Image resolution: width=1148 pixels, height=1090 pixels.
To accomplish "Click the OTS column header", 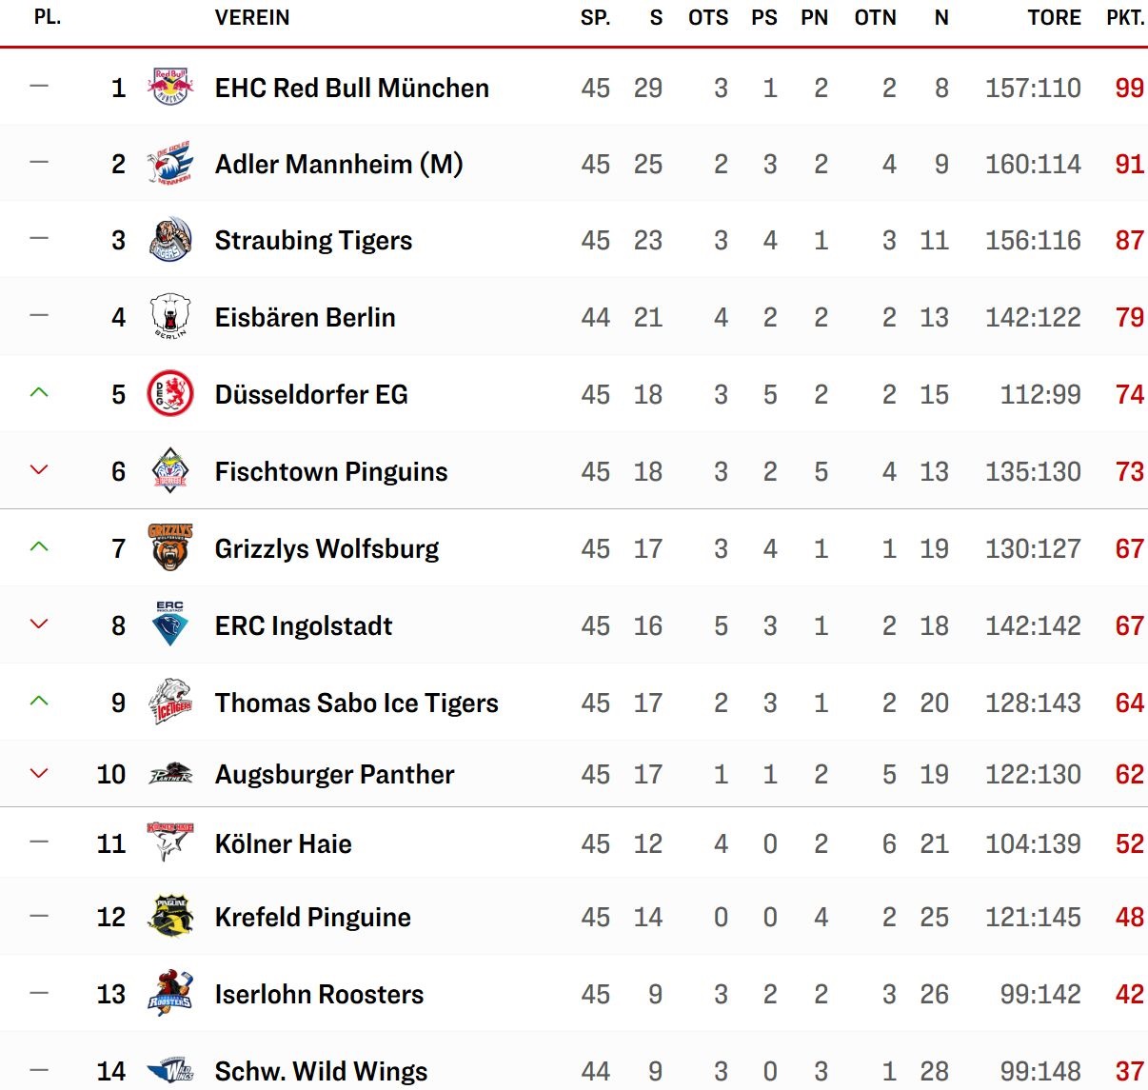I will tap(708, 17).
